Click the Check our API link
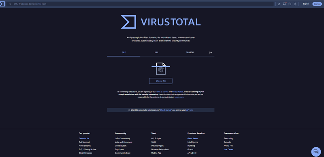Screen dimensions: 324x157 point(166,110)
